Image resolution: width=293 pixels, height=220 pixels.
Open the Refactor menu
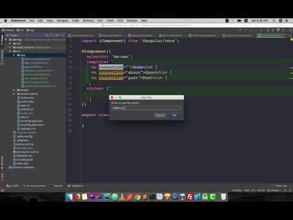[88, 21]
